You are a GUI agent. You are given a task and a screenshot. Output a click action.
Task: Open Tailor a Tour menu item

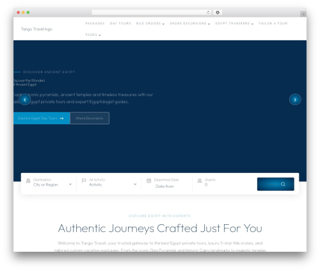tap(273, 24)
